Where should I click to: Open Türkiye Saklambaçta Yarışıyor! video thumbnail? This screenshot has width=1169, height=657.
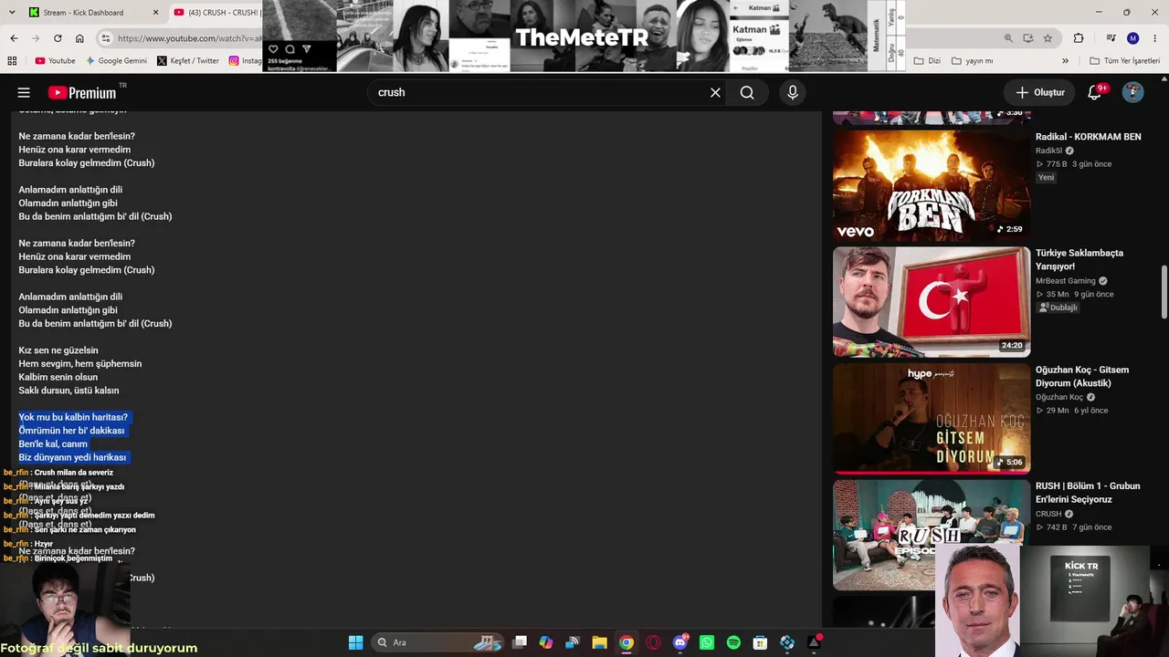[932, 302]
